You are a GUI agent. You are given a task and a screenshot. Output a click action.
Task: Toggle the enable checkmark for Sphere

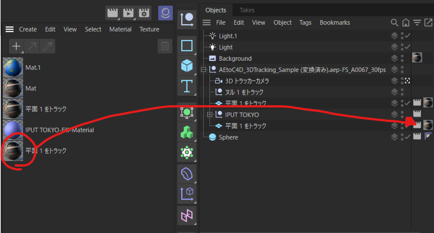coord(408,137)
